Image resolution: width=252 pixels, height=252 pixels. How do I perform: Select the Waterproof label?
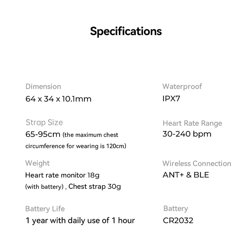[x=182, y=86]
